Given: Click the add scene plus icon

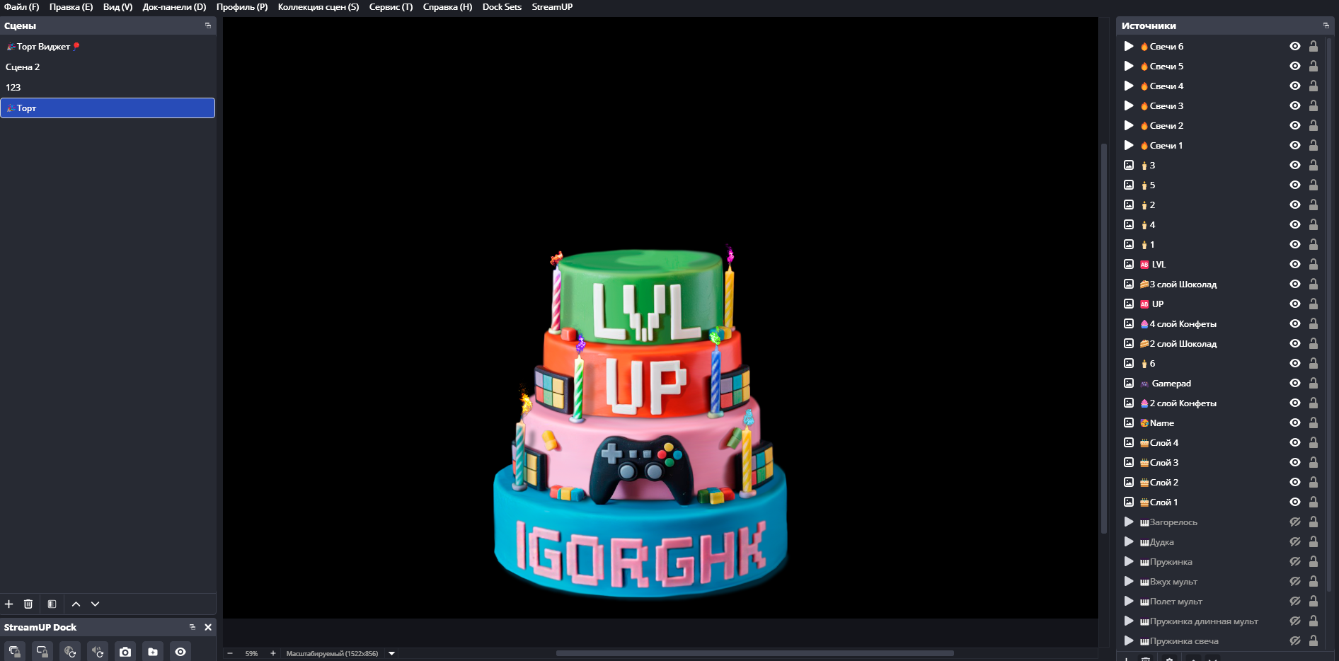Looking at the screenshot, I should [x=9, y=604].
